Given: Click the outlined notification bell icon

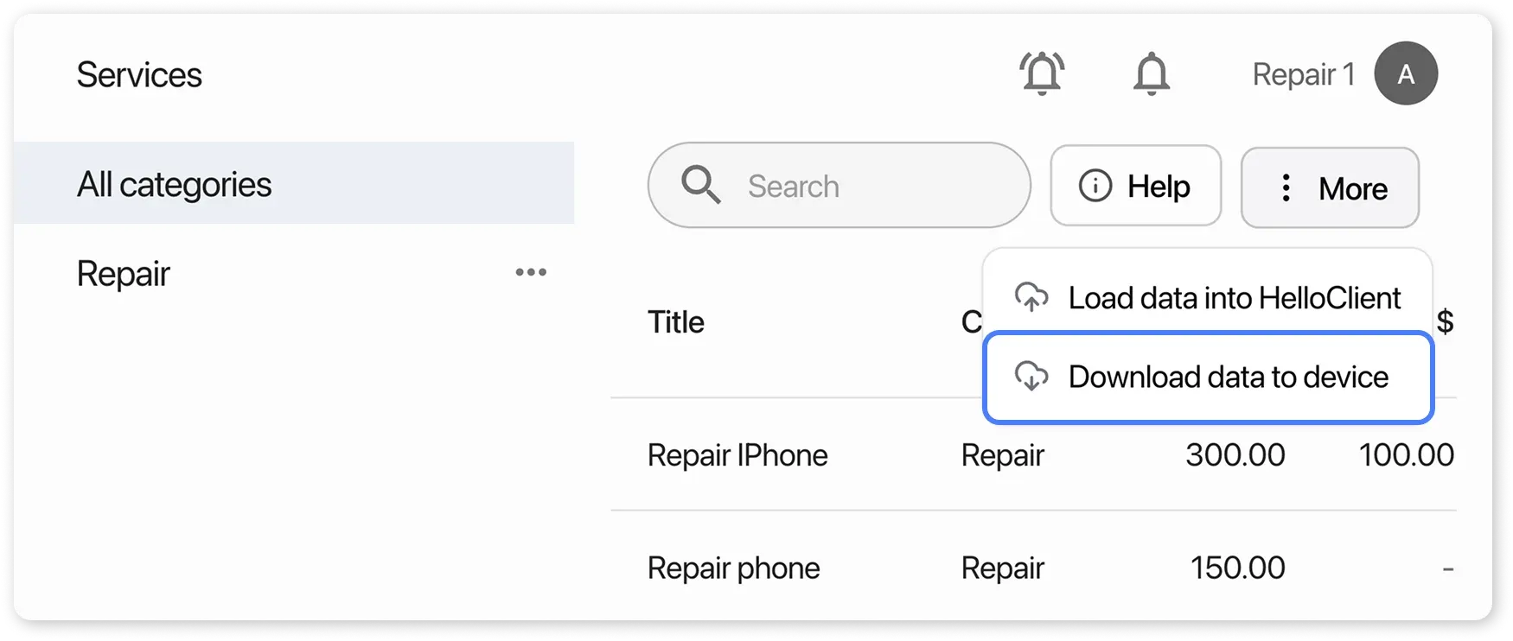Looking at the screenshot, I should click(x=1152, y=73).
